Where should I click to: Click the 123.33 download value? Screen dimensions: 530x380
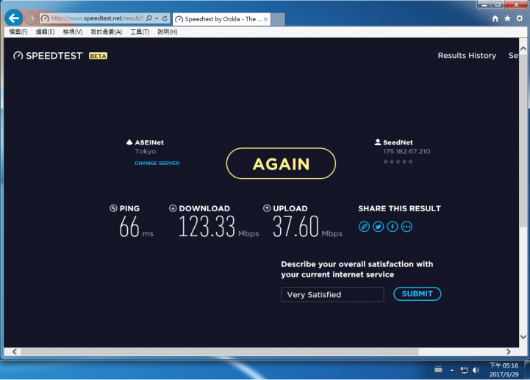pyautogui.click(x=207, y=227)
